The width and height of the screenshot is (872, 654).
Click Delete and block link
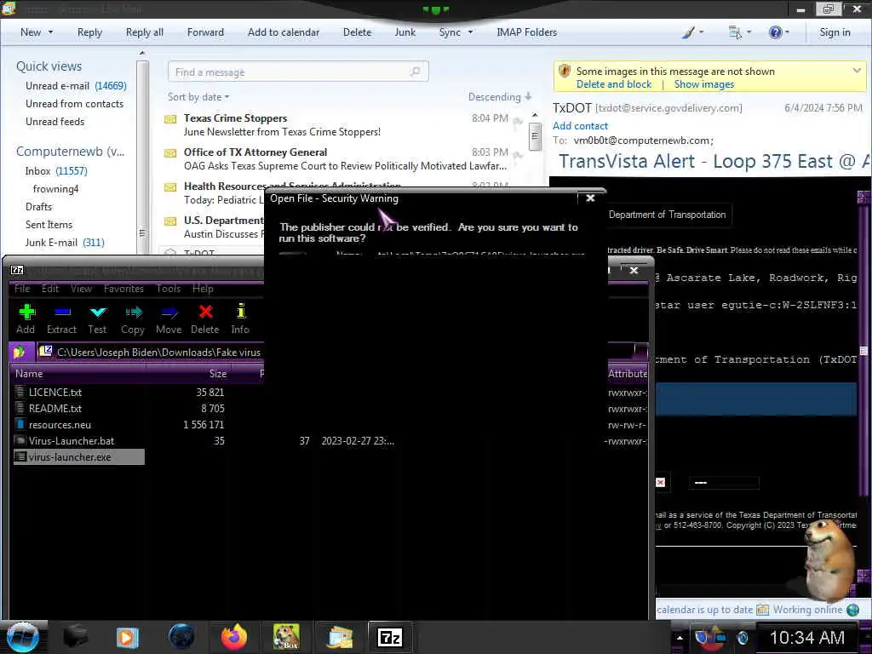(x=613, y=84)
